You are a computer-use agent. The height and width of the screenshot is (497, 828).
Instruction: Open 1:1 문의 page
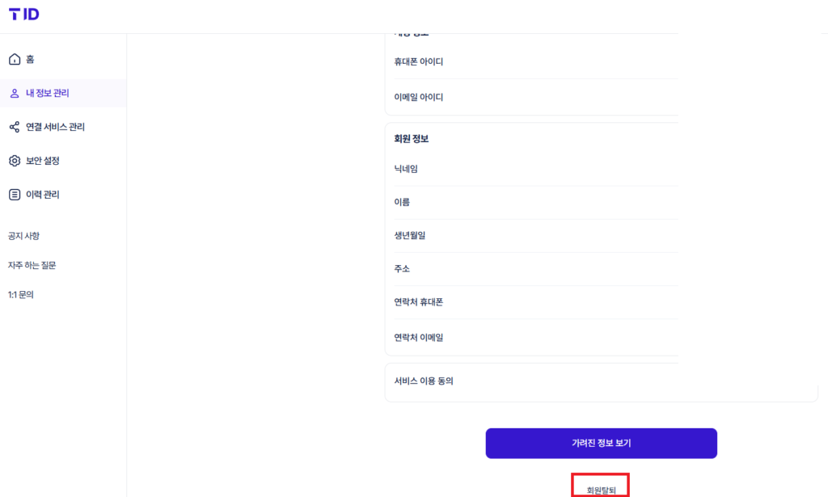[20, 295]
